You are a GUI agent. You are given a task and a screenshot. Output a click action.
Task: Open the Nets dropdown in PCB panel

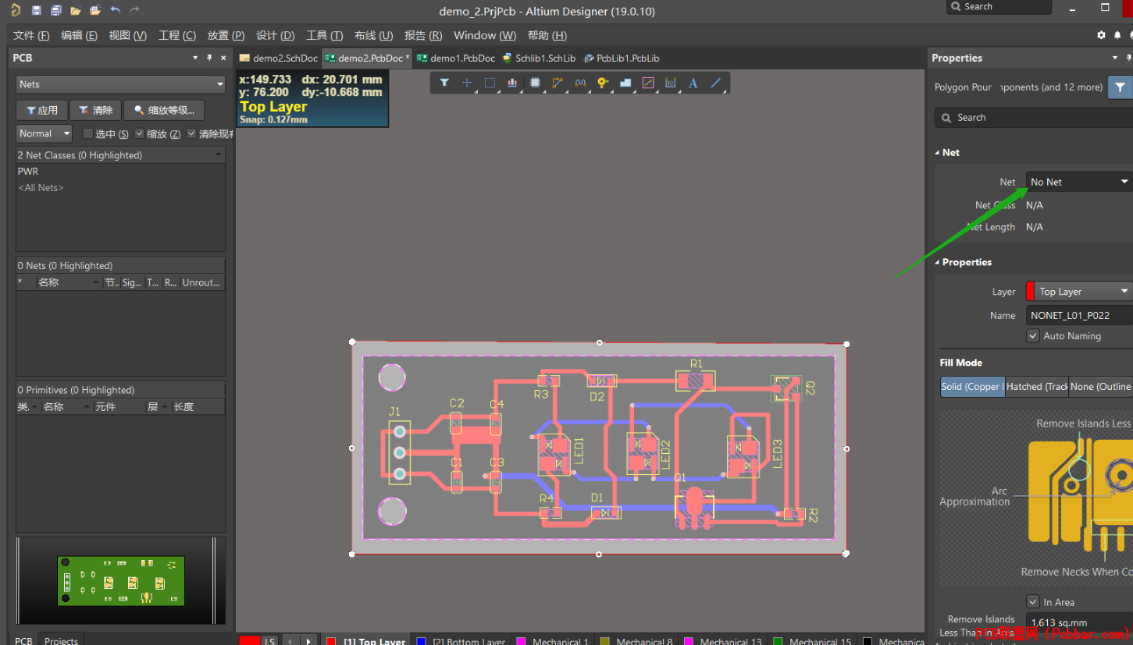click(121, 84)
